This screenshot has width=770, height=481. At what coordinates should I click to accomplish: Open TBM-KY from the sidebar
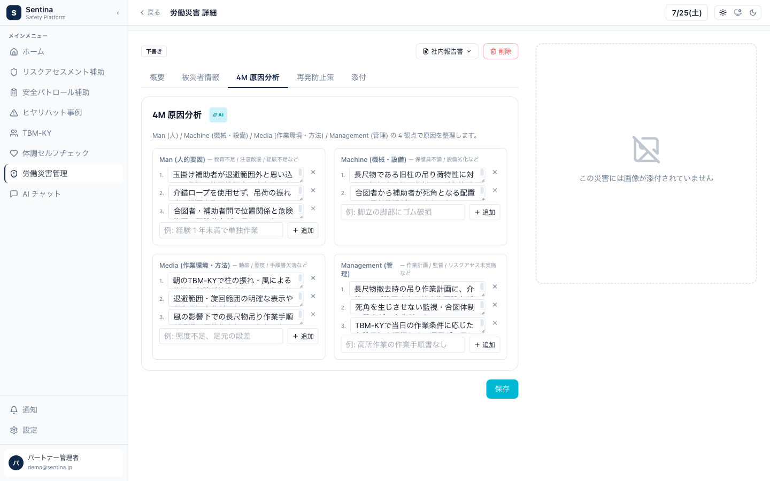(x=64, y=133)
